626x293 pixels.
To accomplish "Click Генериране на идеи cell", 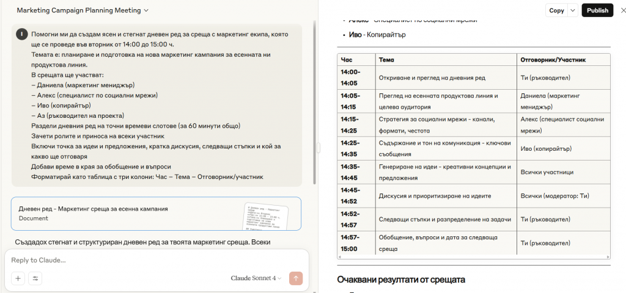I will [x=446, y=172].
